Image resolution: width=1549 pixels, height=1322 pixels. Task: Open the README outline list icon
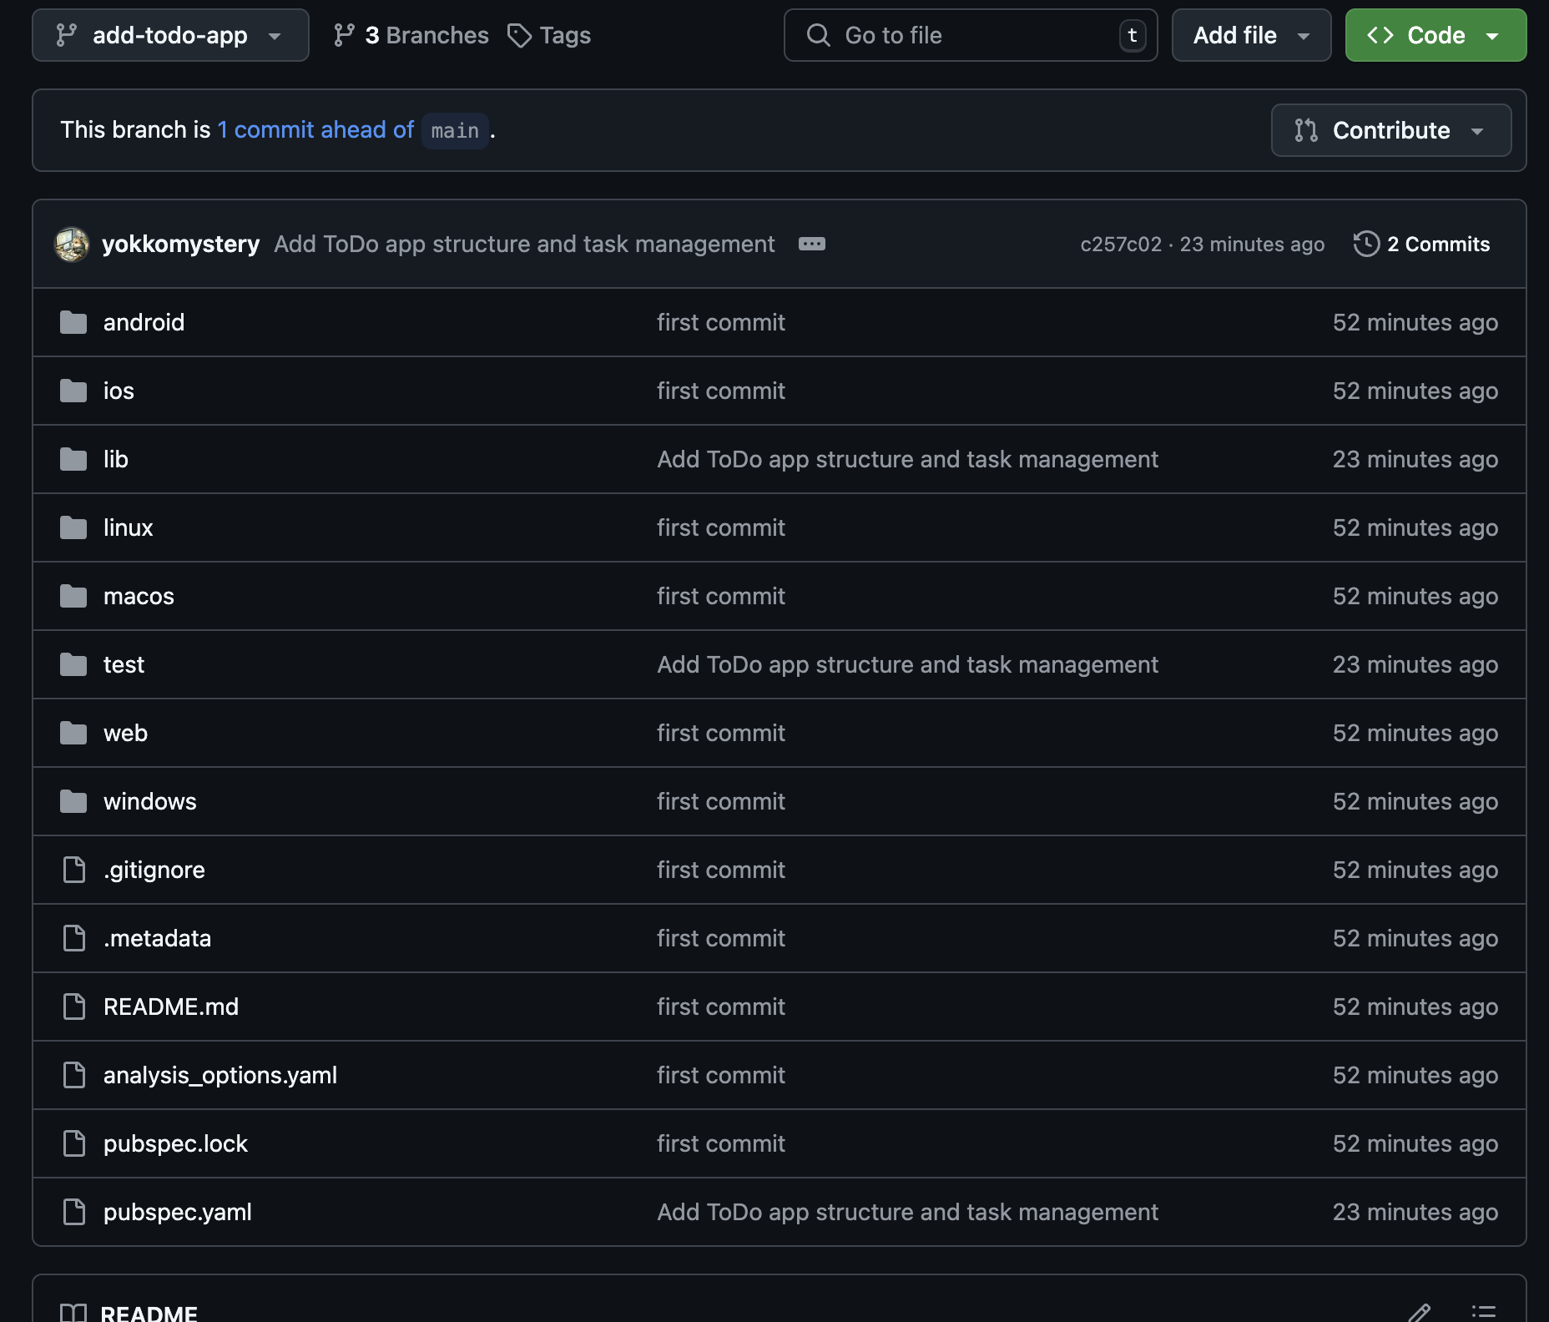pos(1483,1312)
